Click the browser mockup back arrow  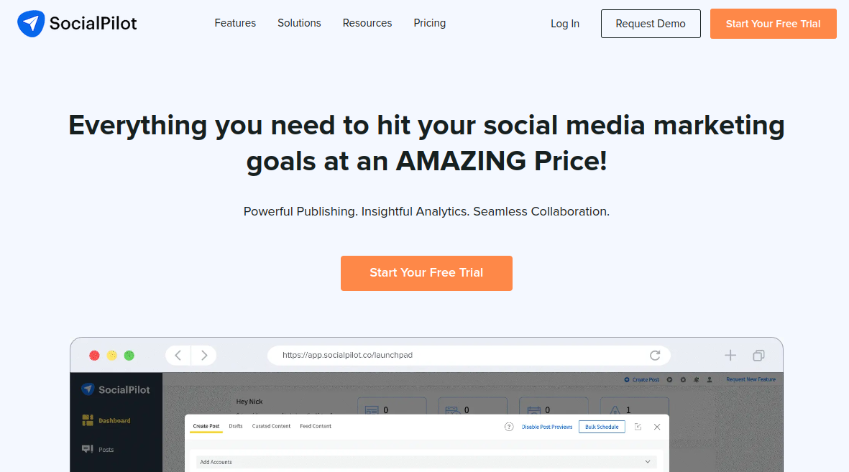(x=178, y=355)
